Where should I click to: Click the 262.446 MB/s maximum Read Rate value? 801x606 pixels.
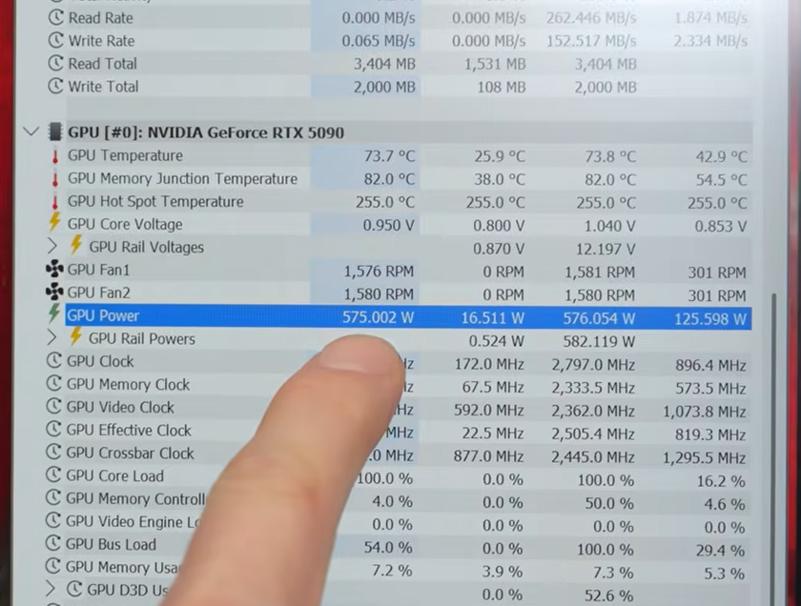click(x=591, y=18)
